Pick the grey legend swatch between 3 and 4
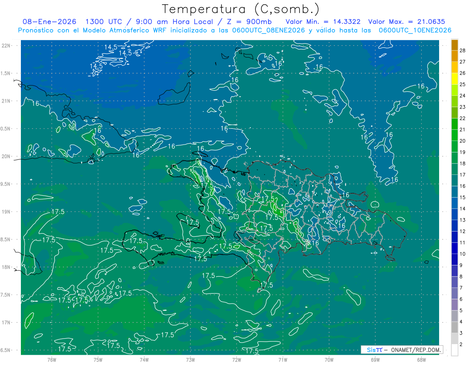The image size is (473, 365). click(454, 328)
